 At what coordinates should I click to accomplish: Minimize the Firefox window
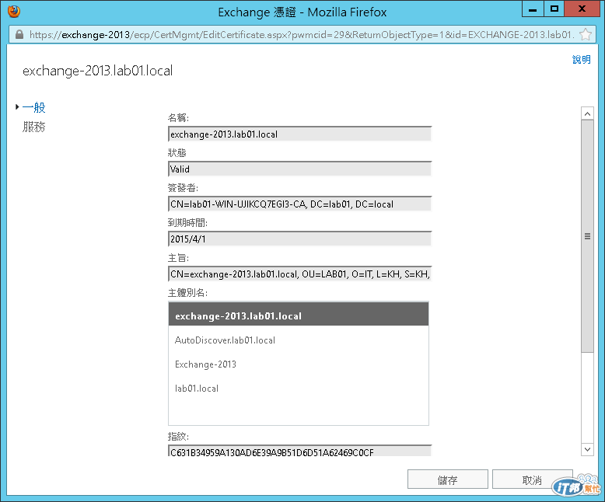[x=533, y=9]
